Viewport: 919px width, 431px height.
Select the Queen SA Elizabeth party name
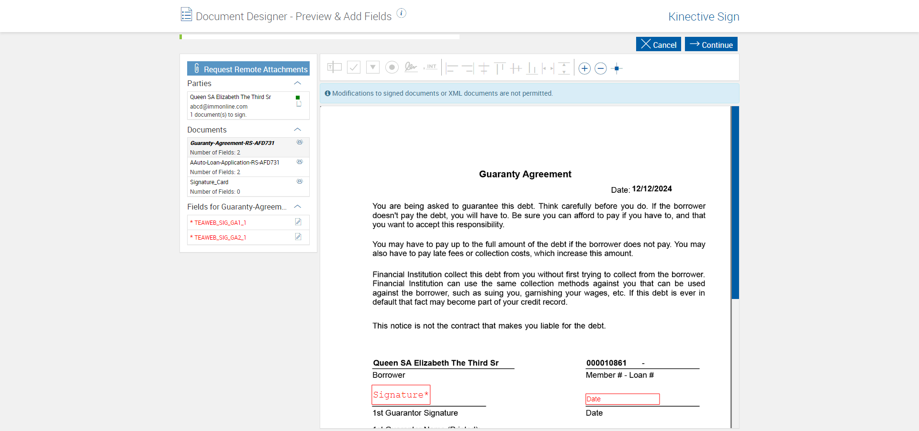[x=230, y=97]
